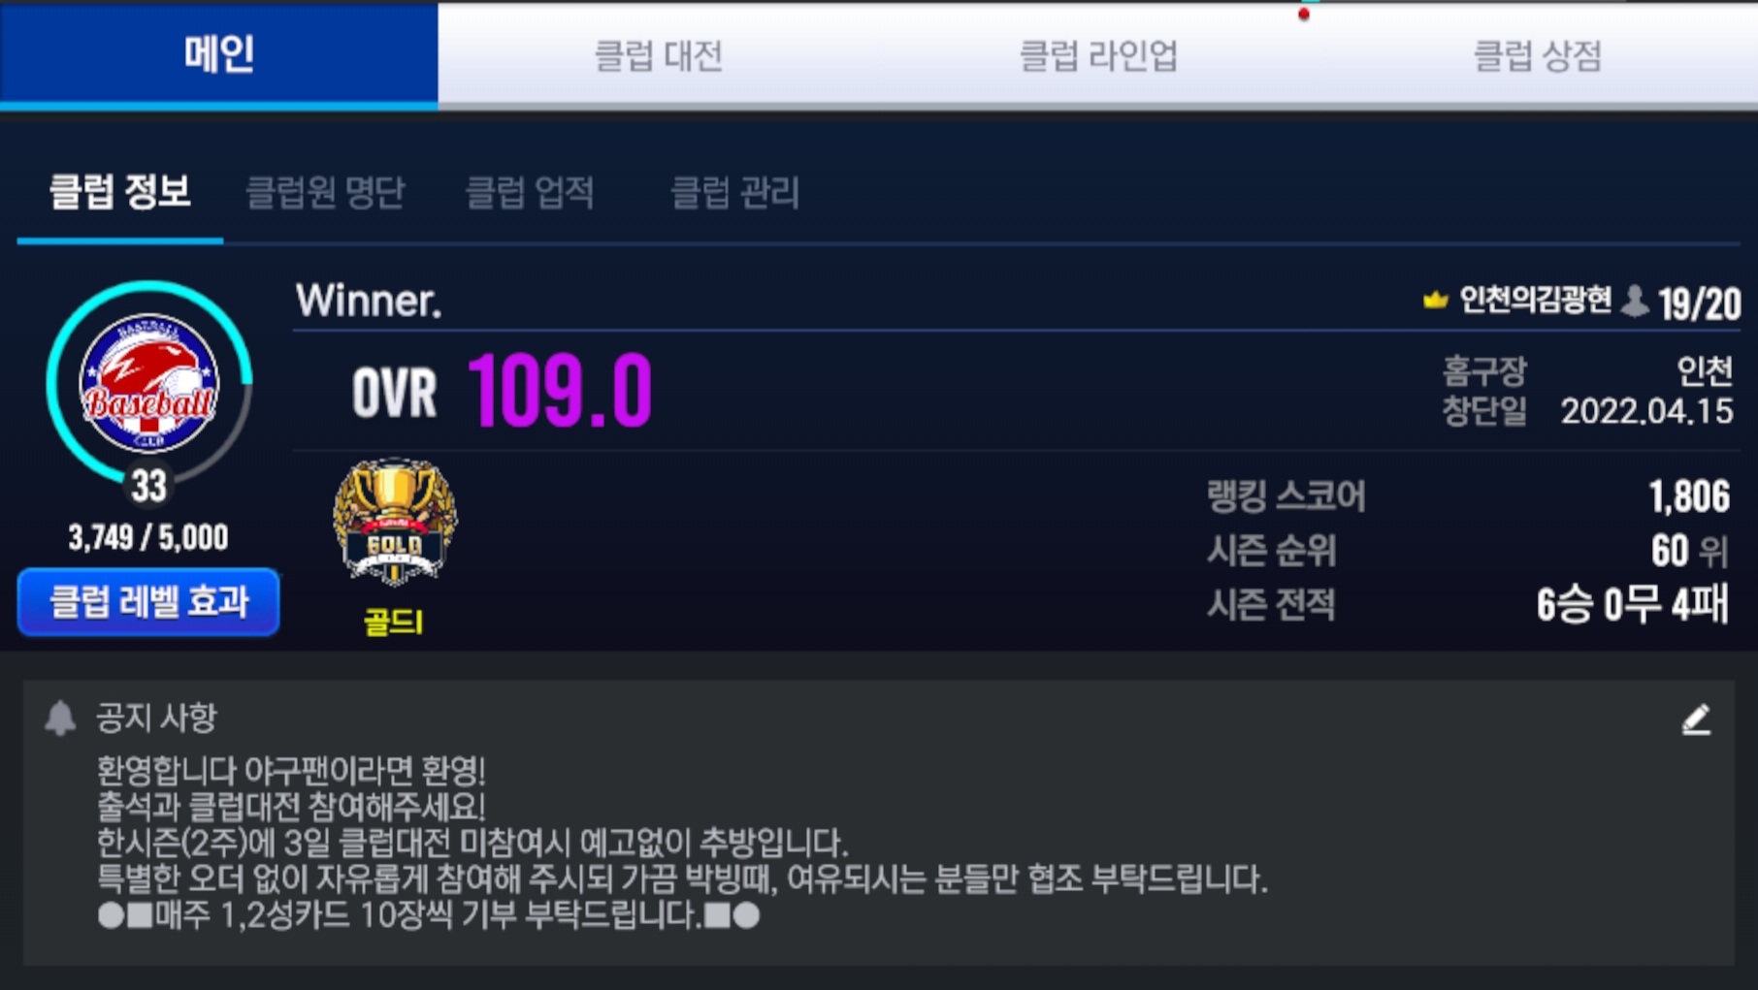Click the member silhouette icon beside 19/20

click(1635, 301)
